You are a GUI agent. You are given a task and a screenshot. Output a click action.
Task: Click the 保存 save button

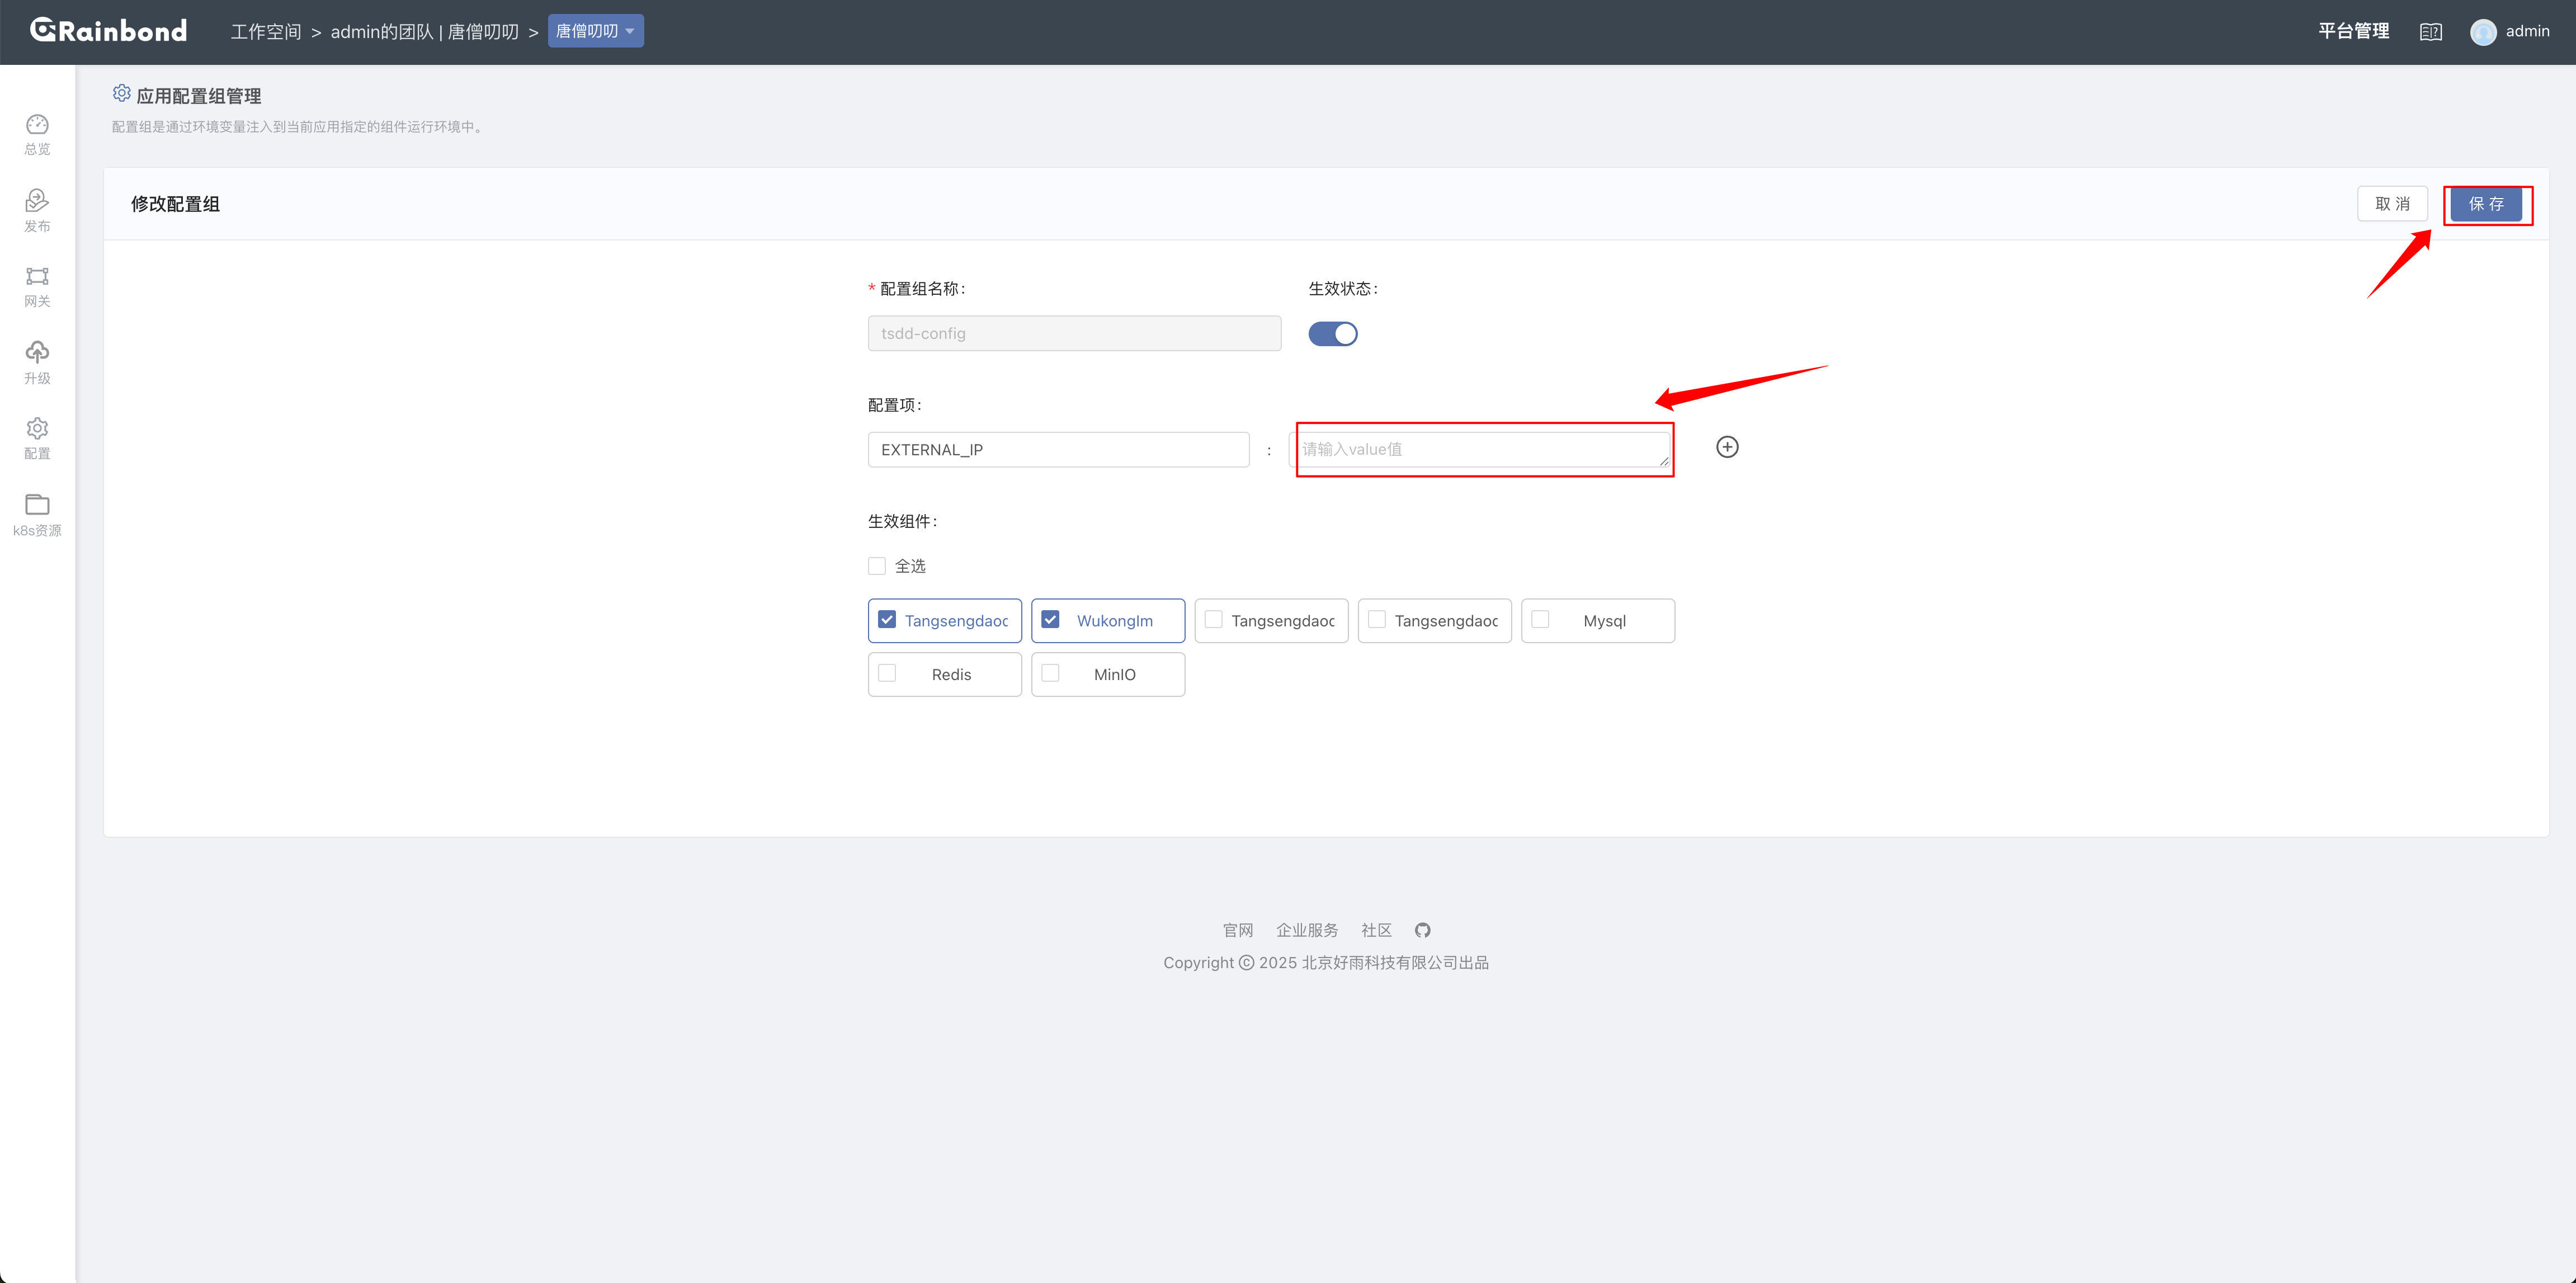2486,204
